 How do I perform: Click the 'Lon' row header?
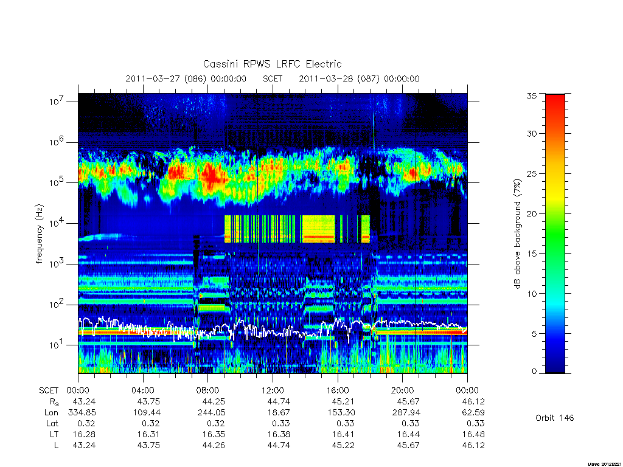pos(51,413)
